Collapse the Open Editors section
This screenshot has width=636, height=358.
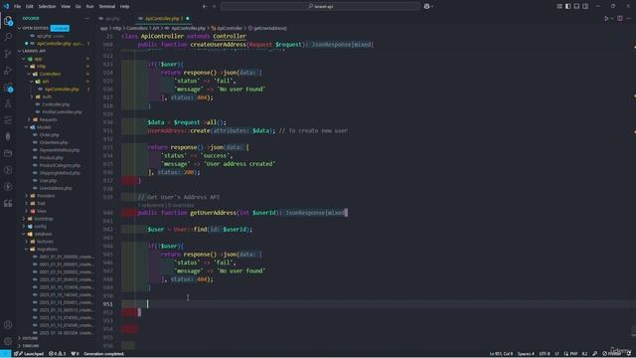[x=19, y=29]
